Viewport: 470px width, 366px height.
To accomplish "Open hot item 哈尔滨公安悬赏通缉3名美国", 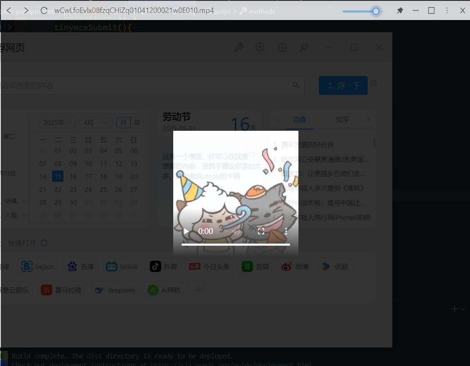I will pyautogui.click(x=325, y=159).
